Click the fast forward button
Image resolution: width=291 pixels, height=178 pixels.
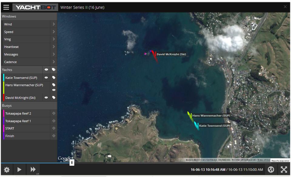[x=33, y=170]
